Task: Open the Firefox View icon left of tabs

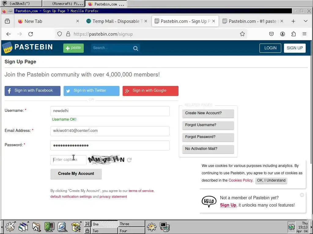Action: [7, 21]
